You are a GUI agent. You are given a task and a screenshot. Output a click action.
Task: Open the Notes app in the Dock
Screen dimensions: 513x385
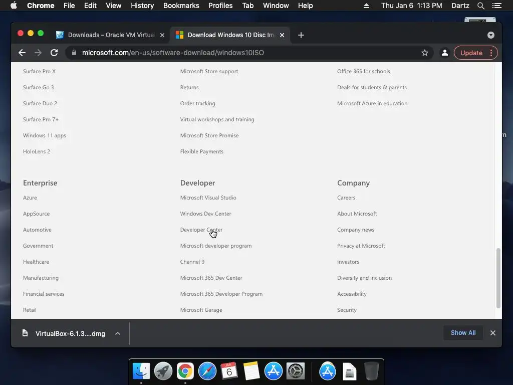[251, 371]
